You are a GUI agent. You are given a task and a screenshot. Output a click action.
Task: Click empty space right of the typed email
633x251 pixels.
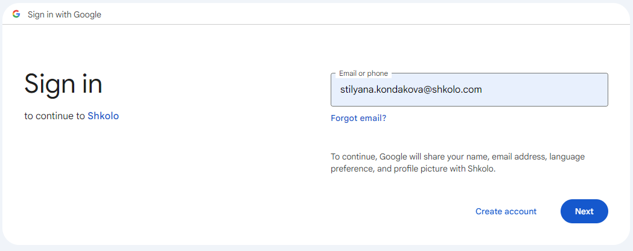point(545,90)
